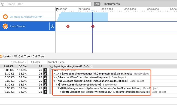Image resolution: width=177 pixels, height=105 pixels.
Task: Sort by the Symbol Name column header
Action: [x=56, y=62]
